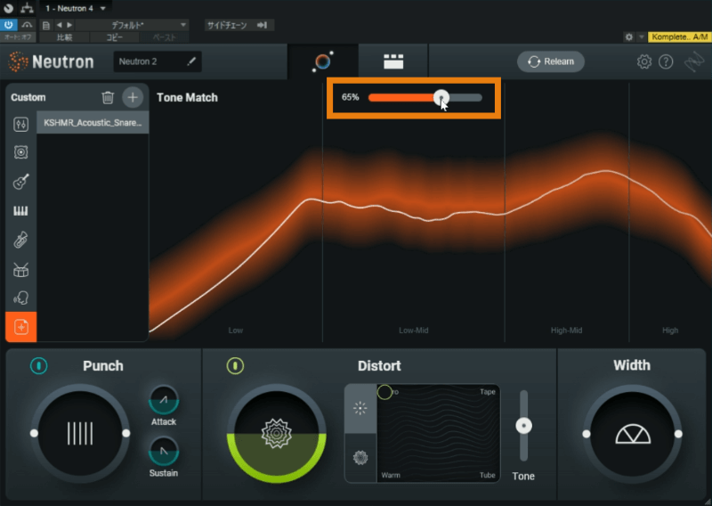This screenshot has width=712, height=506.
Task: Select the guitar target category icon
Action: pyautogui.click(x=20, y=182)
